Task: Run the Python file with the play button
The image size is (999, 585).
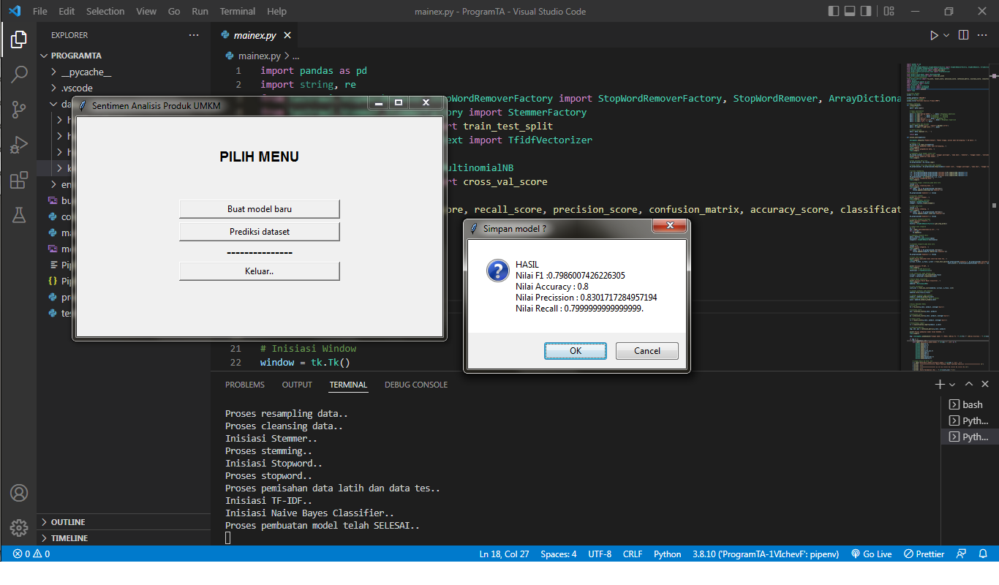Action: [934, 34]
